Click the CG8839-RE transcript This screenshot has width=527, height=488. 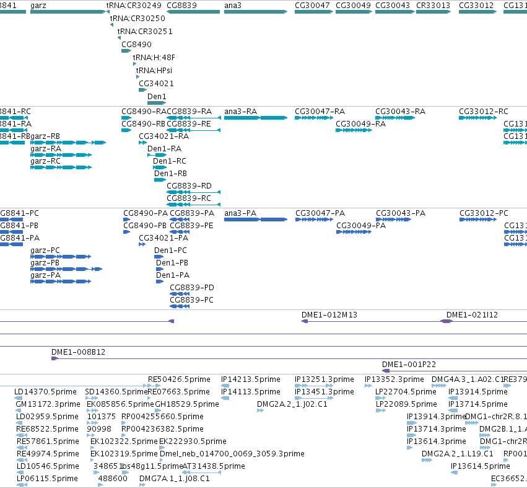[194, 130]
